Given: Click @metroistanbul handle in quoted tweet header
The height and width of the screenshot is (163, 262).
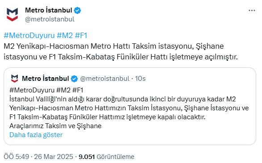Looking at the screenshot, I should pos(104,79).
